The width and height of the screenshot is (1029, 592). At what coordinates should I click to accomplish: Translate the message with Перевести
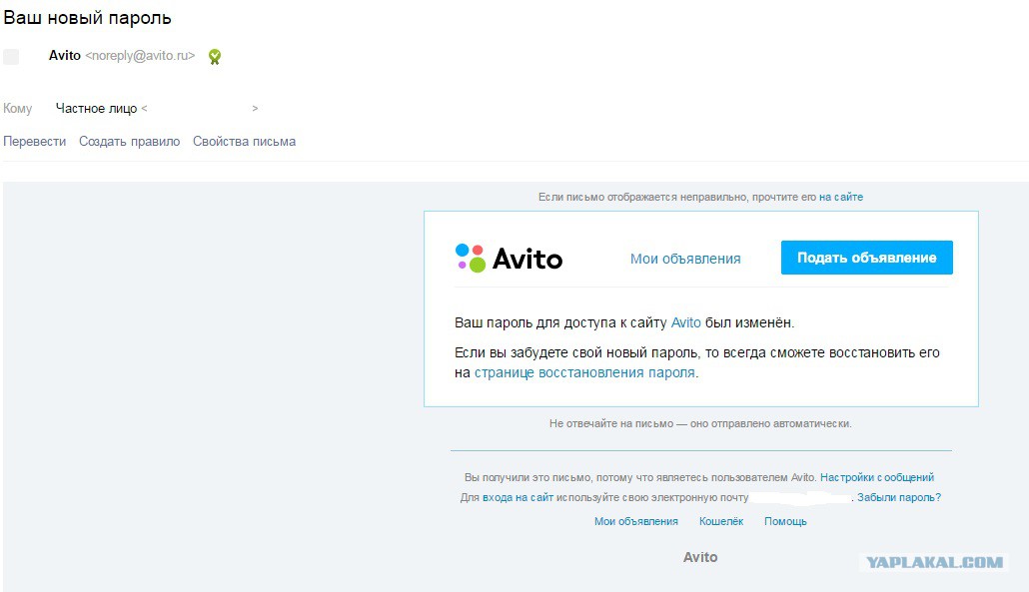(35, 142)
